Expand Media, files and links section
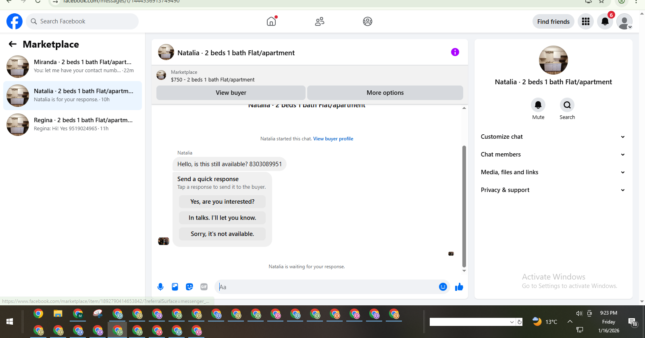 (x=553, y=172)
